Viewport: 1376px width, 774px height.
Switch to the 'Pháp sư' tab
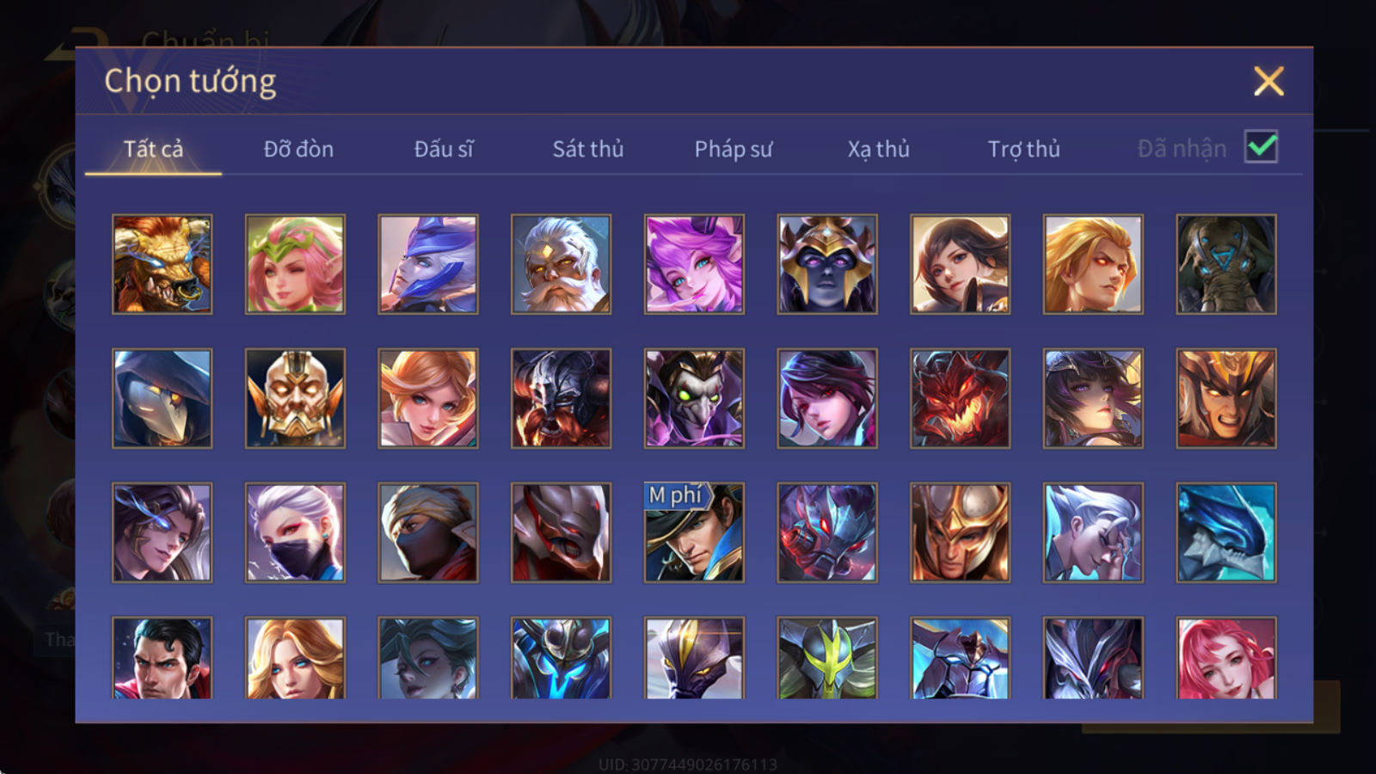(733, 149)
